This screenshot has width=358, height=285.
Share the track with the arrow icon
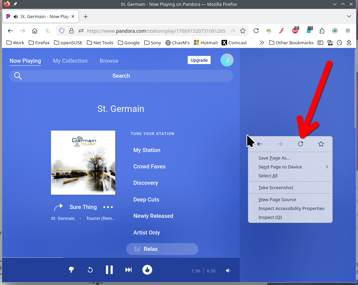click(x=58, y=207)
